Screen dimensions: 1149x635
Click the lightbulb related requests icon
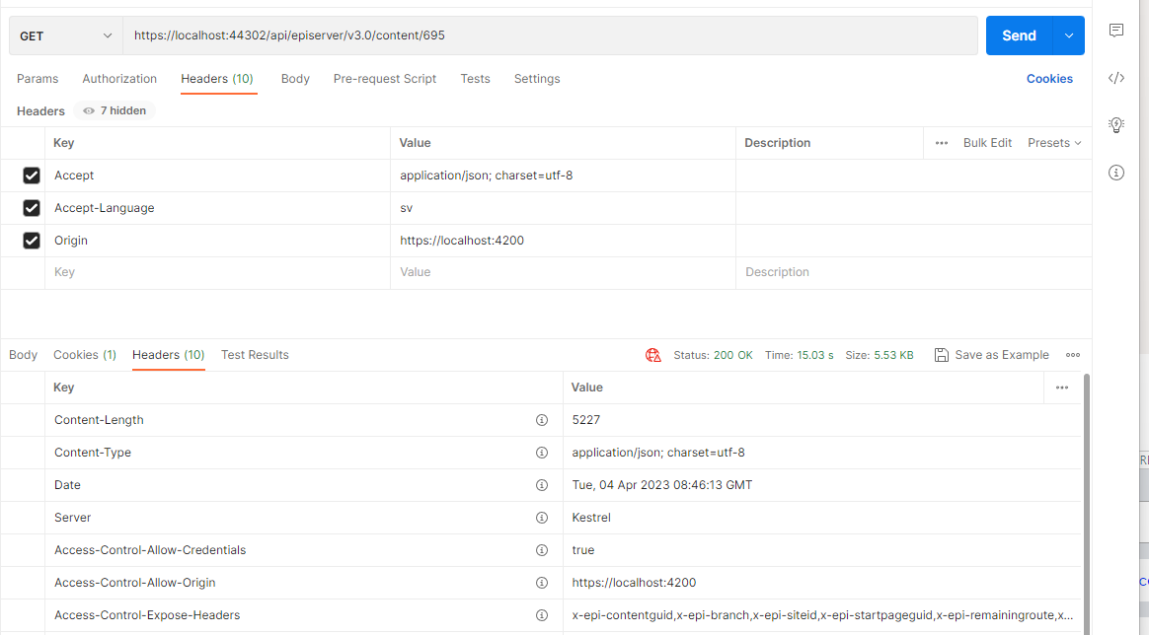tap(1116, 125)
